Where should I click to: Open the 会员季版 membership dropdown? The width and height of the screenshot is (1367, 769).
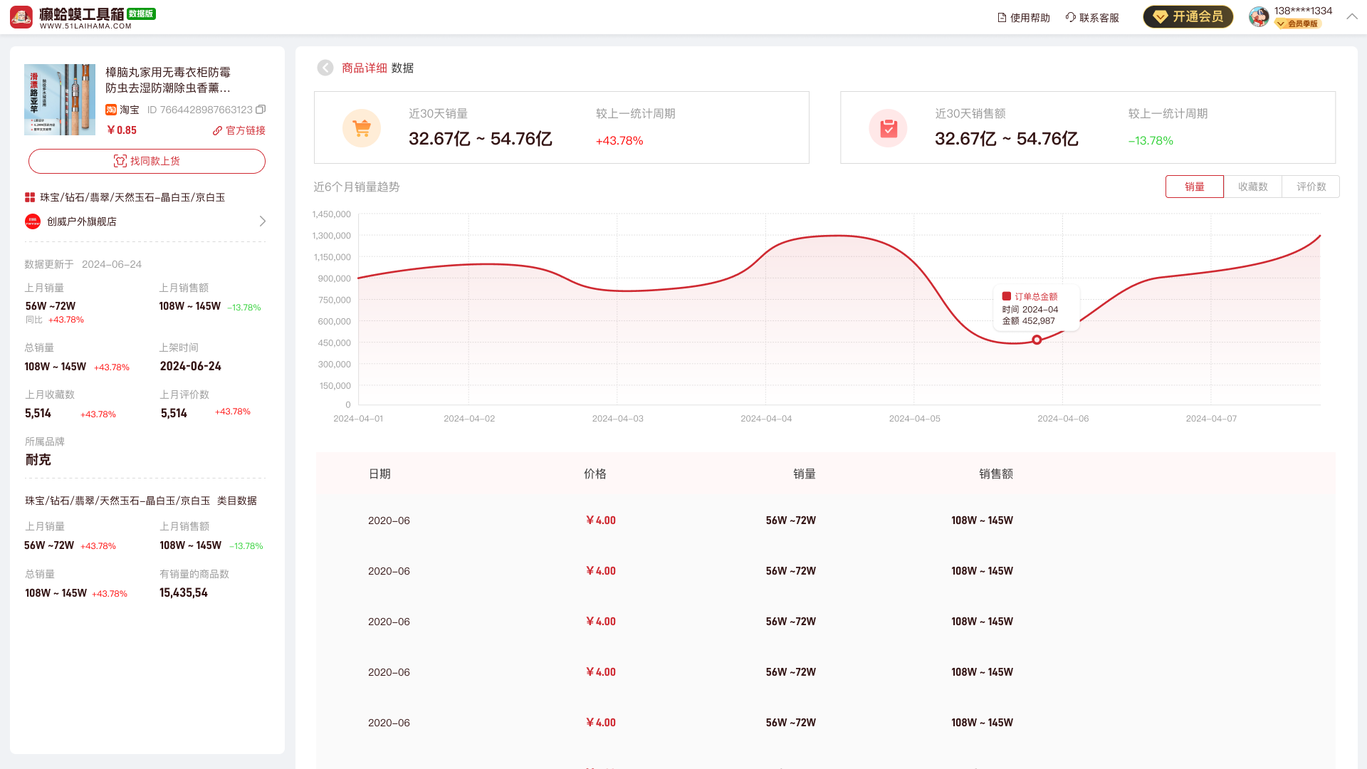tap(1299, 23)
